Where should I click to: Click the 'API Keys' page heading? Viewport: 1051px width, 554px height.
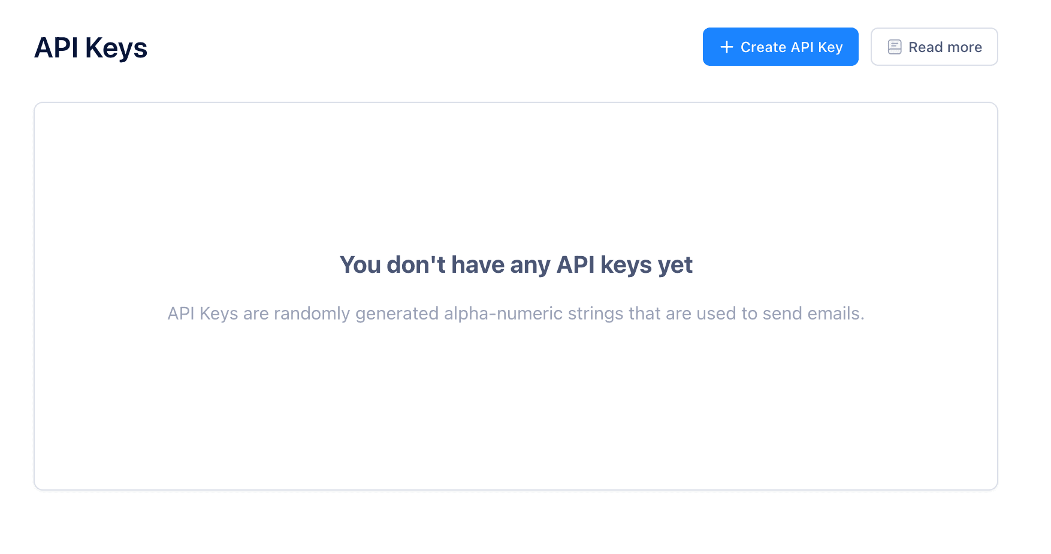[x=91, y=48]
